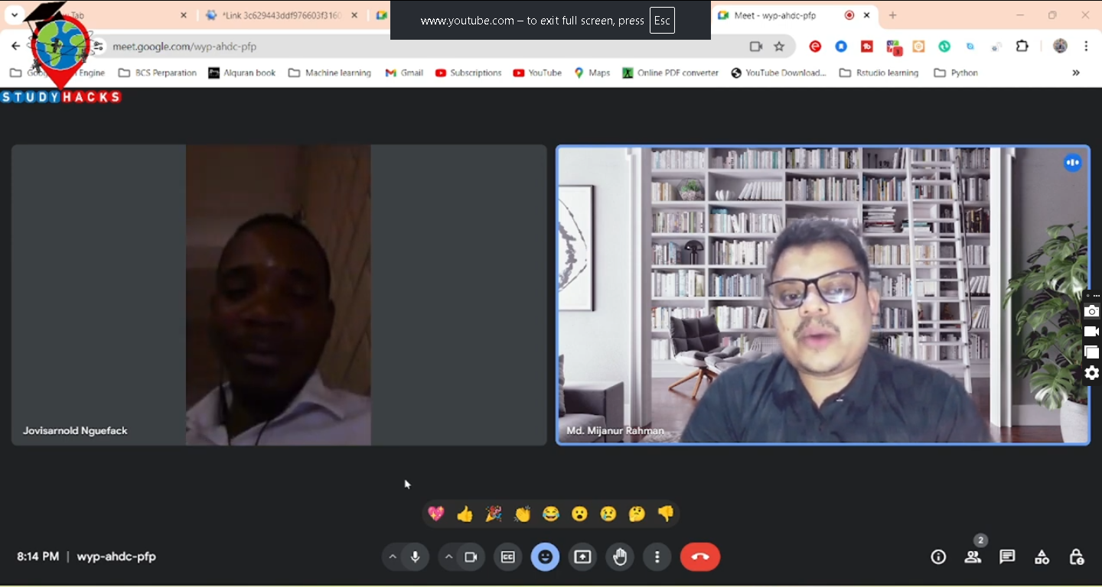
Task: Send surprised face reaction
Action: tap(579, 514)
